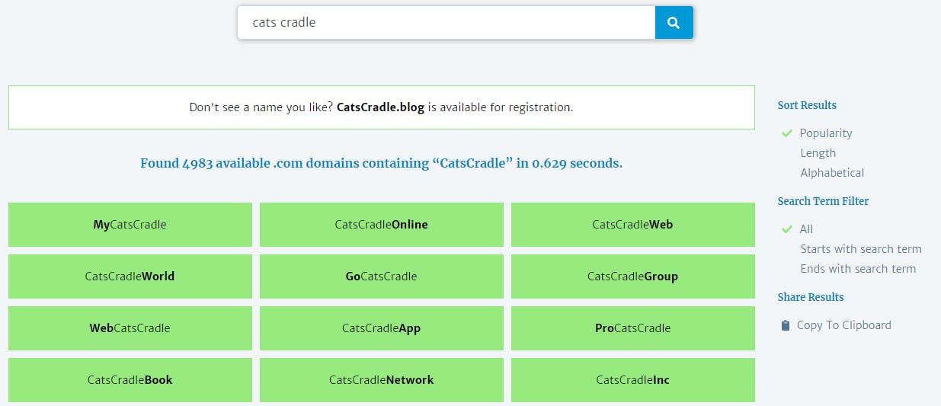Open the GoCatsCradle domain tile
The height and width of the screenshot is (406, 941).
pyautogui.click(x=382, y=277)
